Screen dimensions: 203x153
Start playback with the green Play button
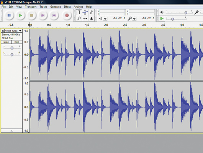pos(20,15)
